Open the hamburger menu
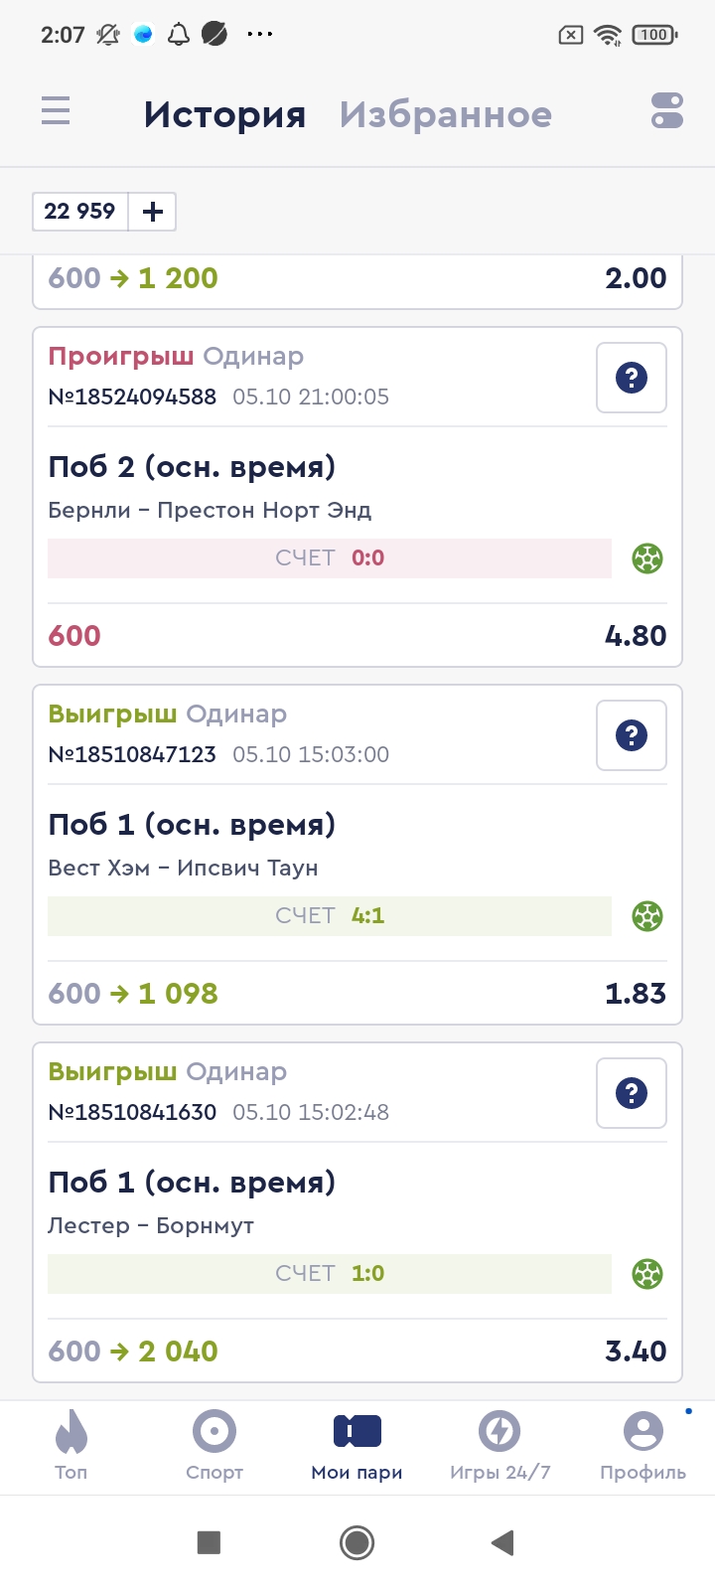715x1590 pixels. [56, 110]
